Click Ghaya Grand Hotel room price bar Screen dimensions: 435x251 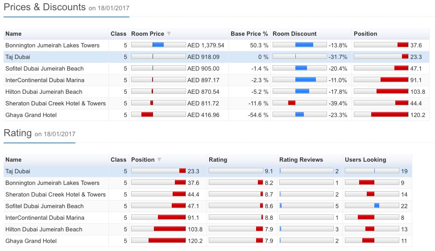pos(147,114)
